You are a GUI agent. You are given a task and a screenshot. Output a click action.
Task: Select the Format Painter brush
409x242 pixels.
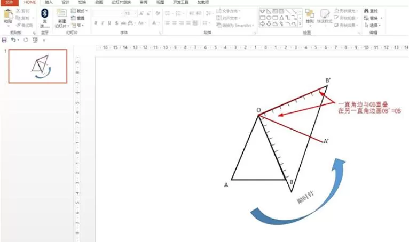18,25
